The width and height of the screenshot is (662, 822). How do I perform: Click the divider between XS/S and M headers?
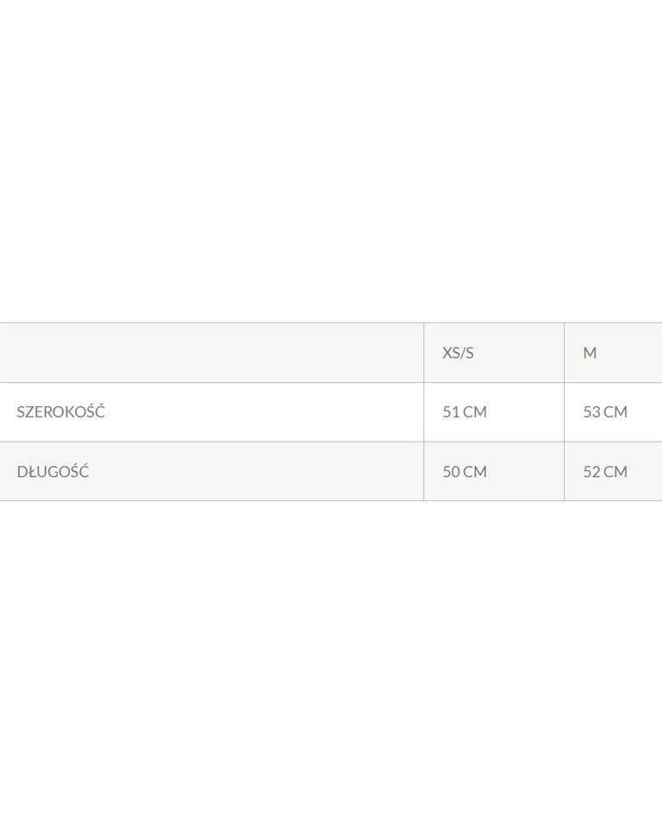(565, 353)
